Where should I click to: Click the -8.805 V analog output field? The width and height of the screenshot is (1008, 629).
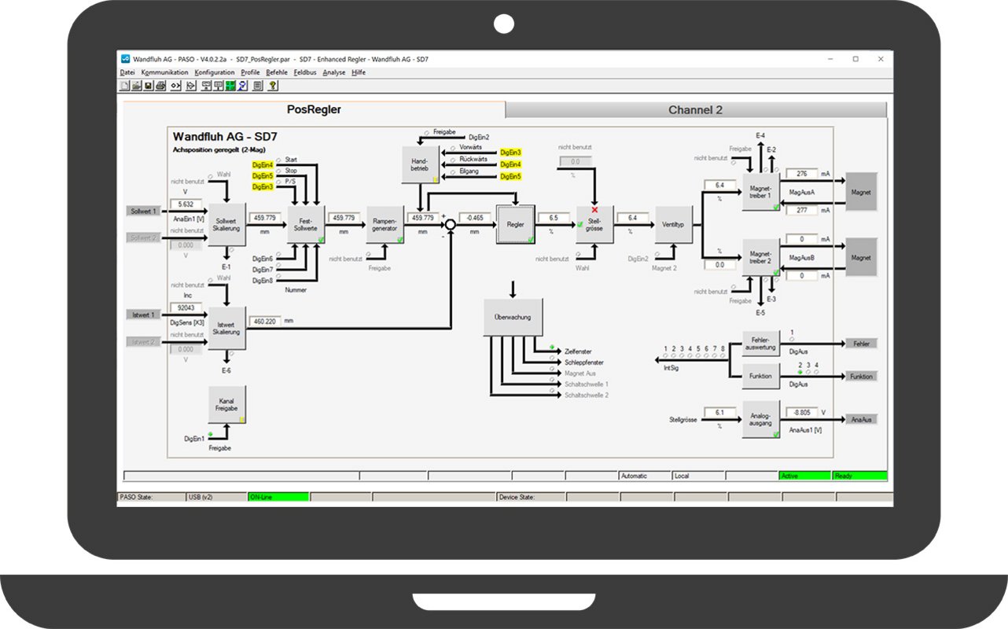[802, 411]
